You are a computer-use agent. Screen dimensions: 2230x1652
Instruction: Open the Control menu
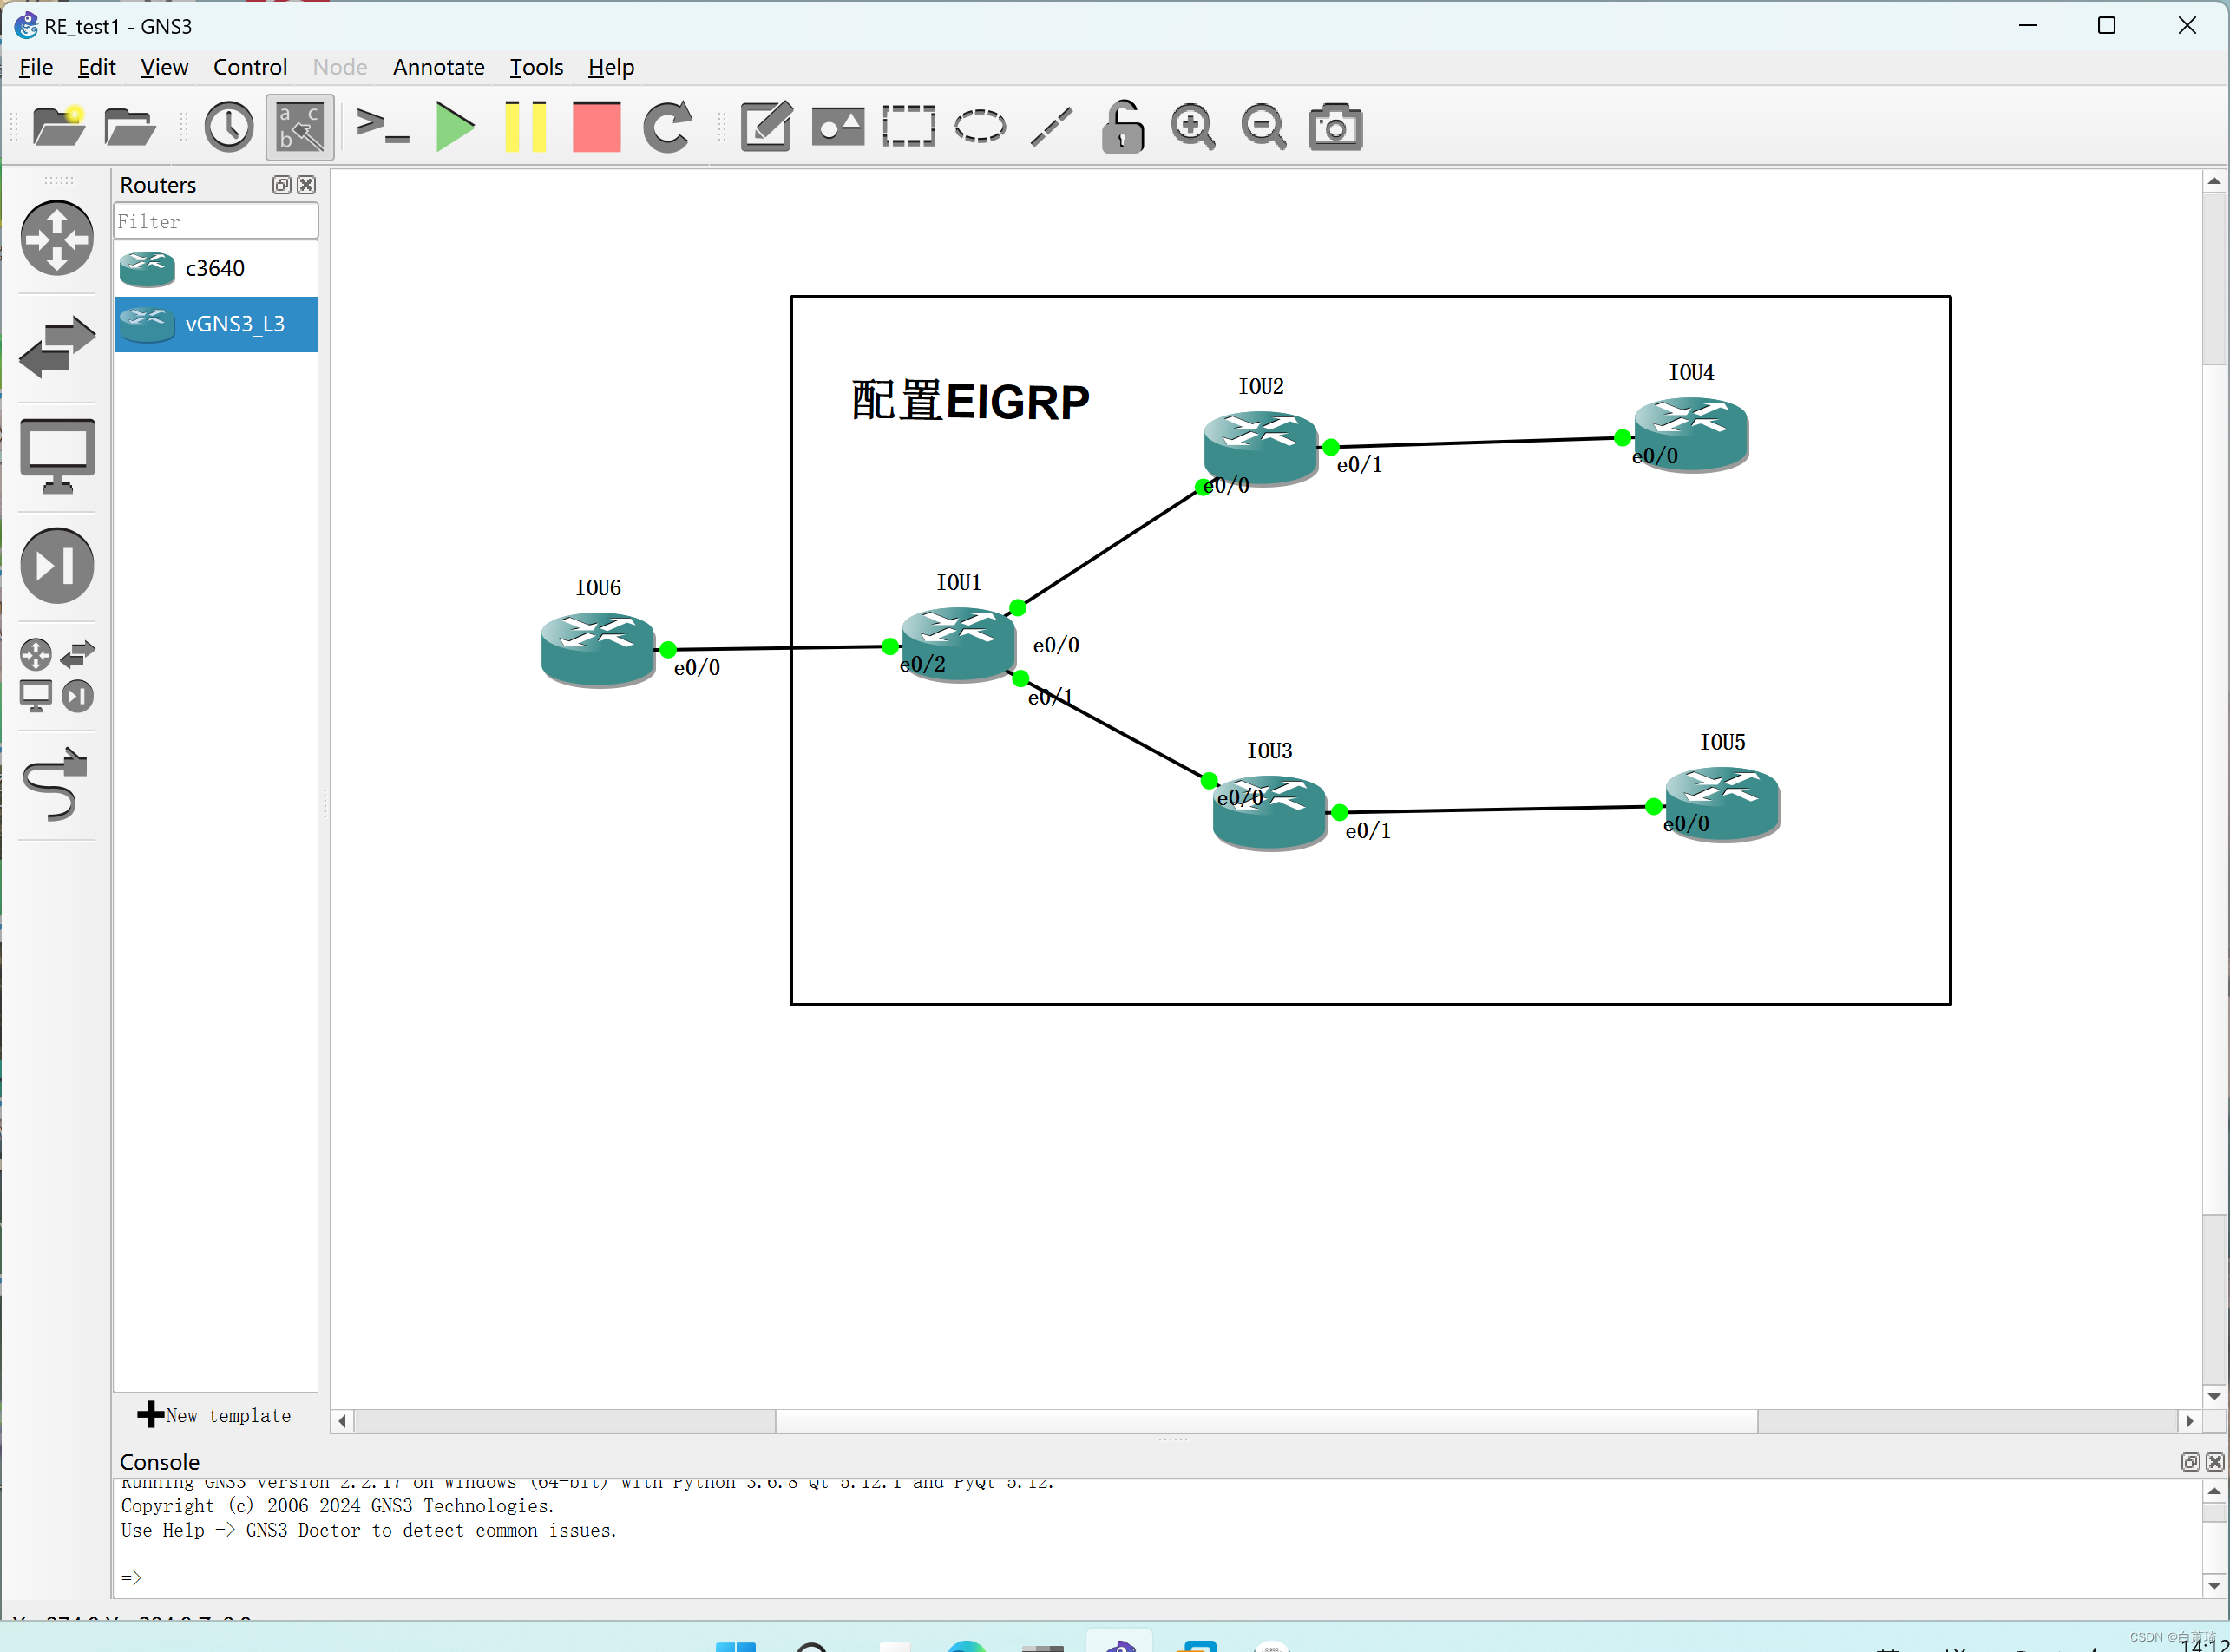249,67
